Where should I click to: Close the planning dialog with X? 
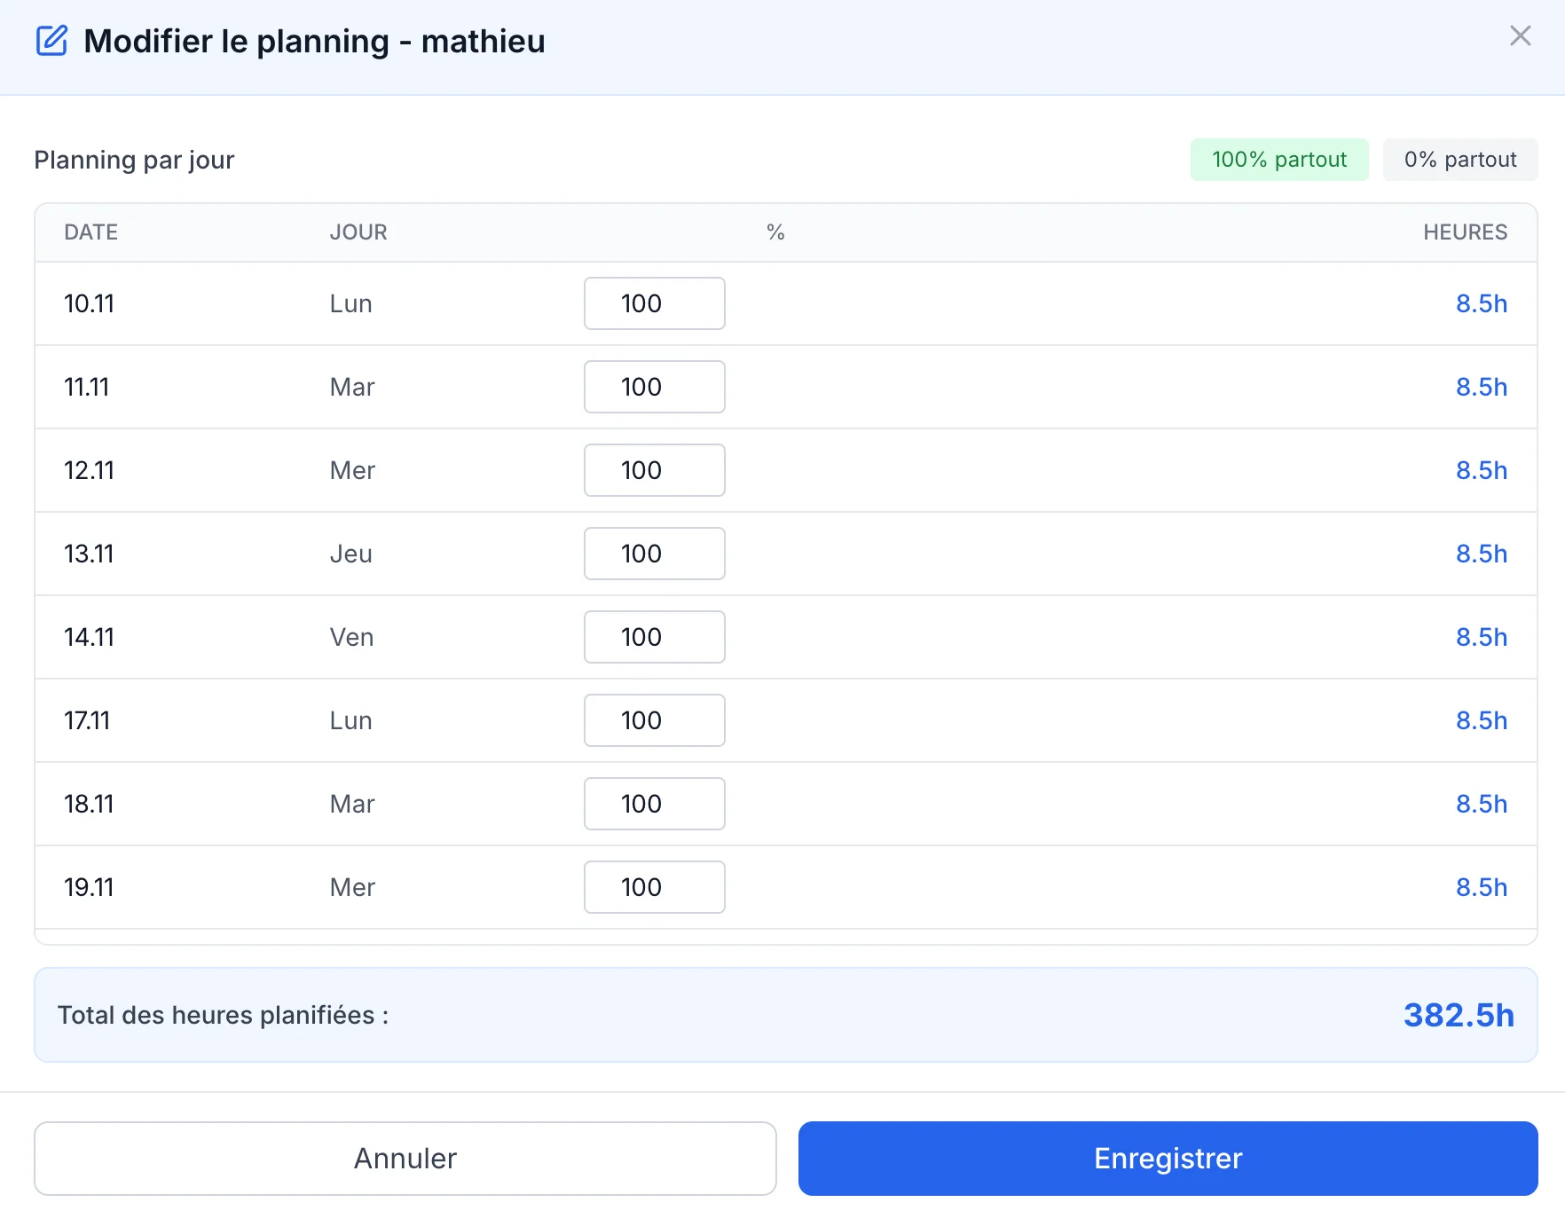tap(1520, 36)
